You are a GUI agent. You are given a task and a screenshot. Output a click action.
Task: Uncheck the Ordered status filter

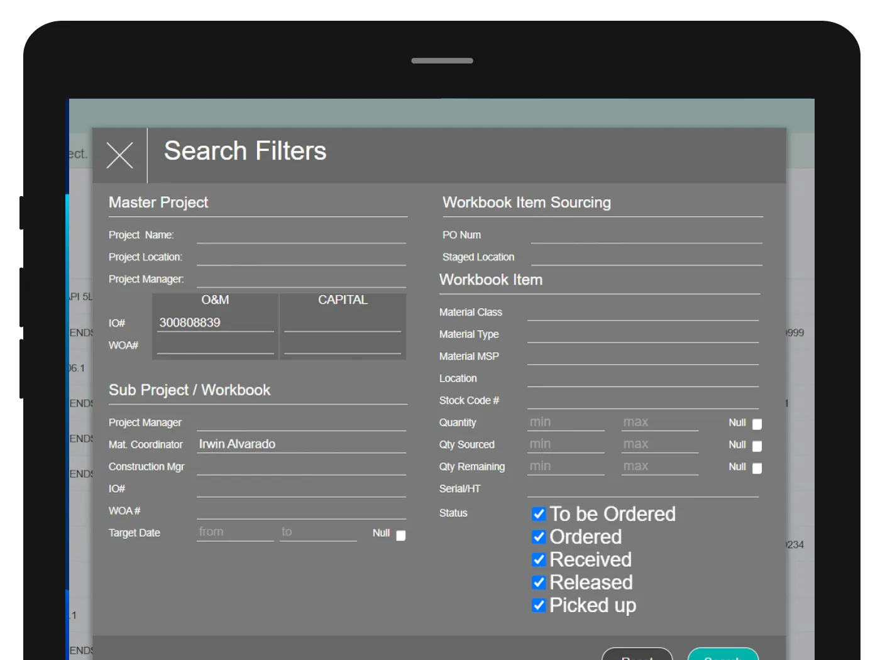coord(539,537)
